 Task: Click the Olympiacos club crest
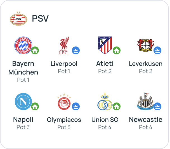(x=64, y=101)
